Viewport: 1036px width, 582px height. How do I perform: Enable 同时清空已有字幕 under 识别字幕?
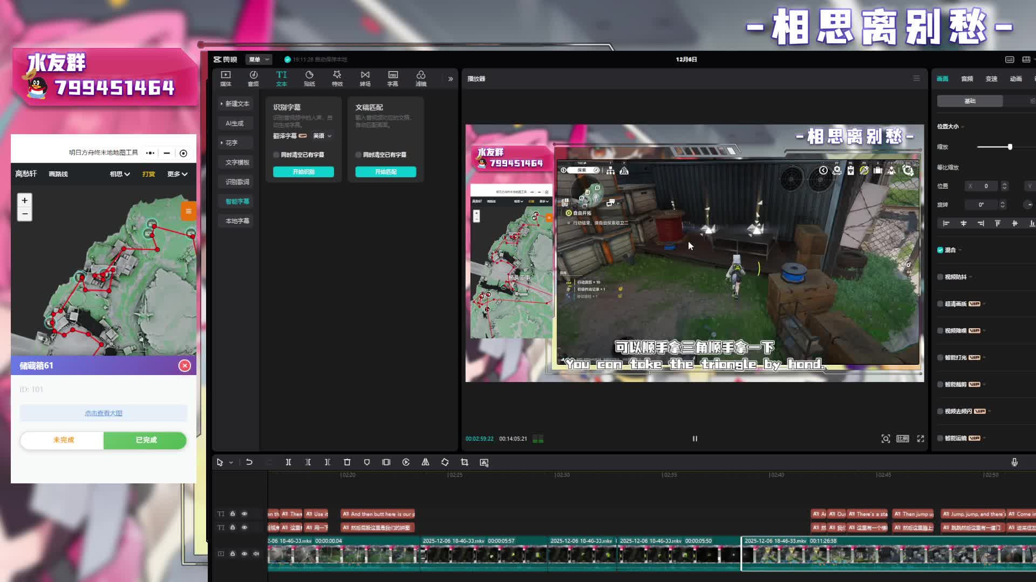(x=276, y=155)
